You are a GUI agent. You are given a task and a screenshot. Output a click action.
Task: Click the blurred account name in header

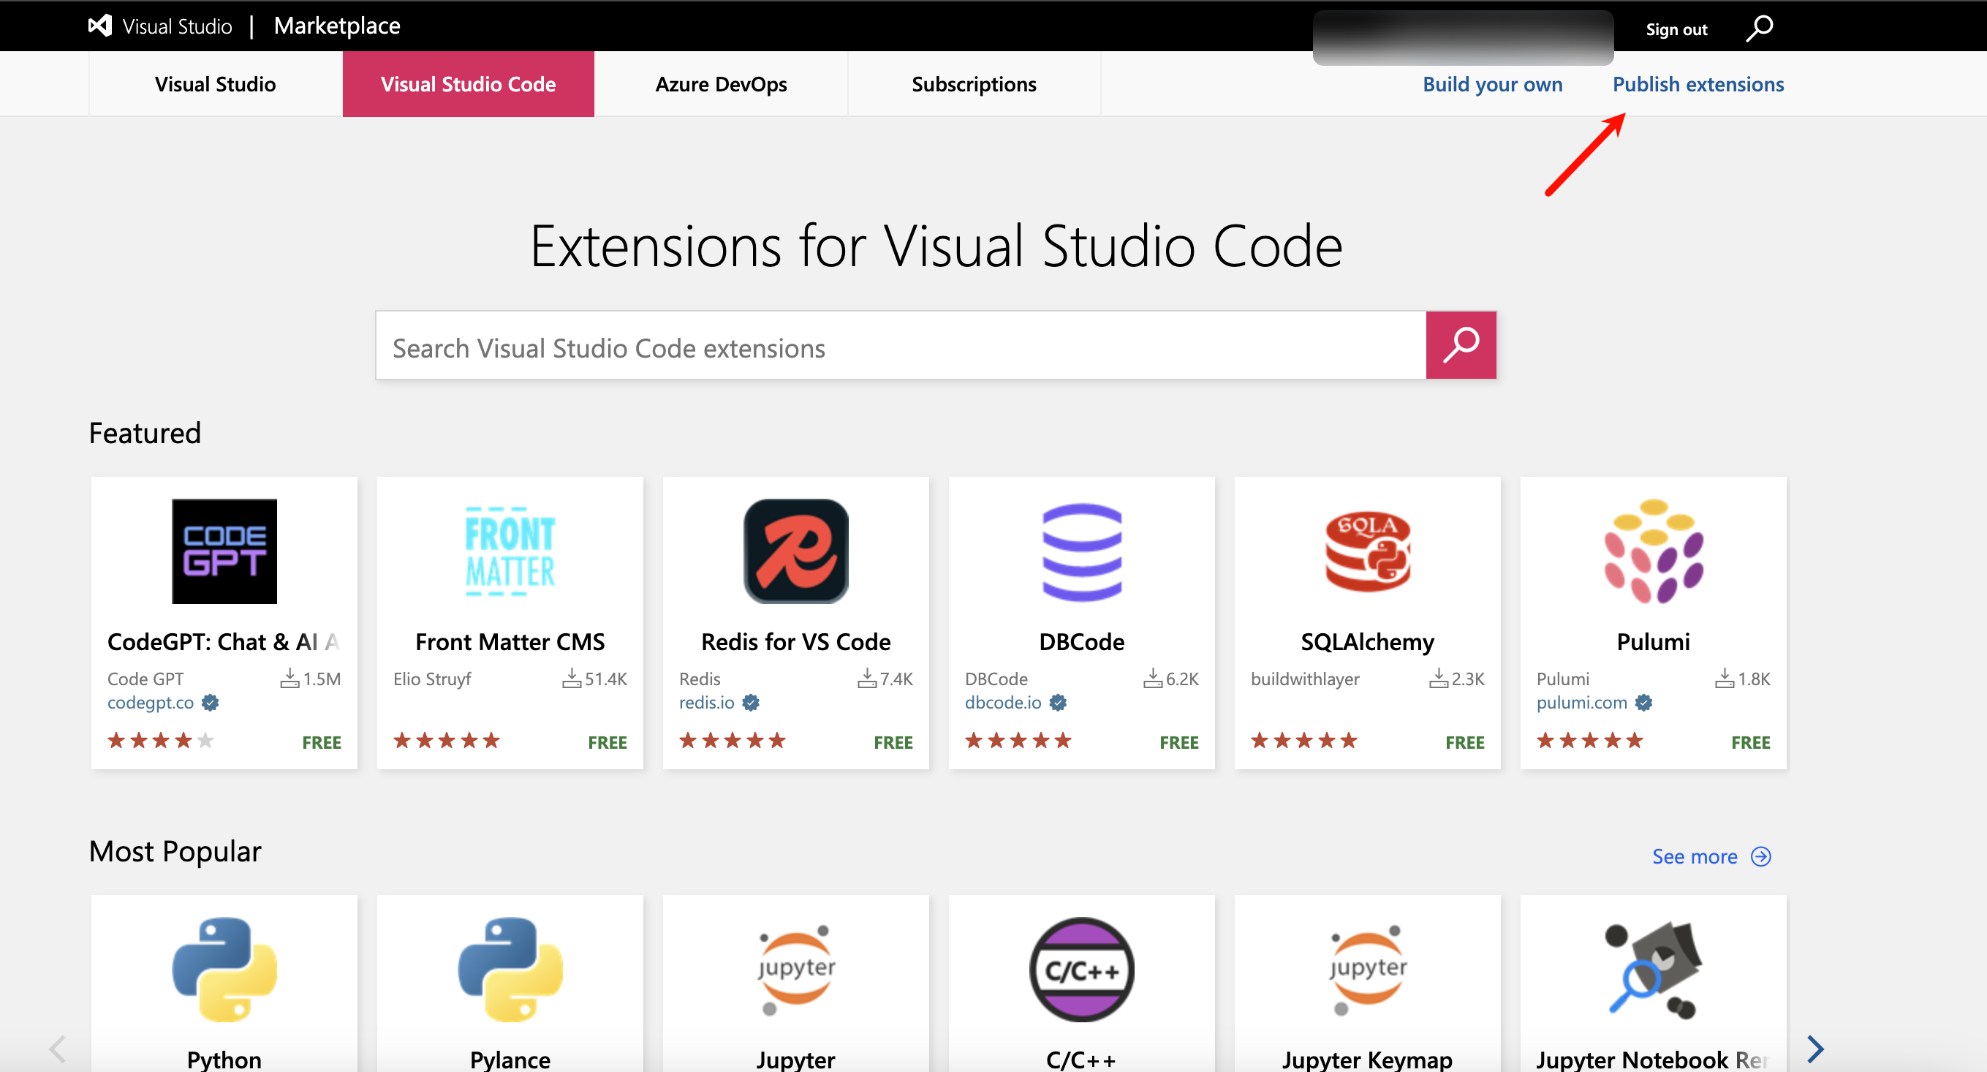(x=1463, y=37)
